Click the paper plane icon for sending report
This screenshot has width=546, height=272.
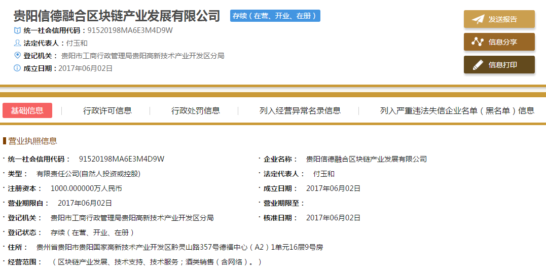pos(478,19)
